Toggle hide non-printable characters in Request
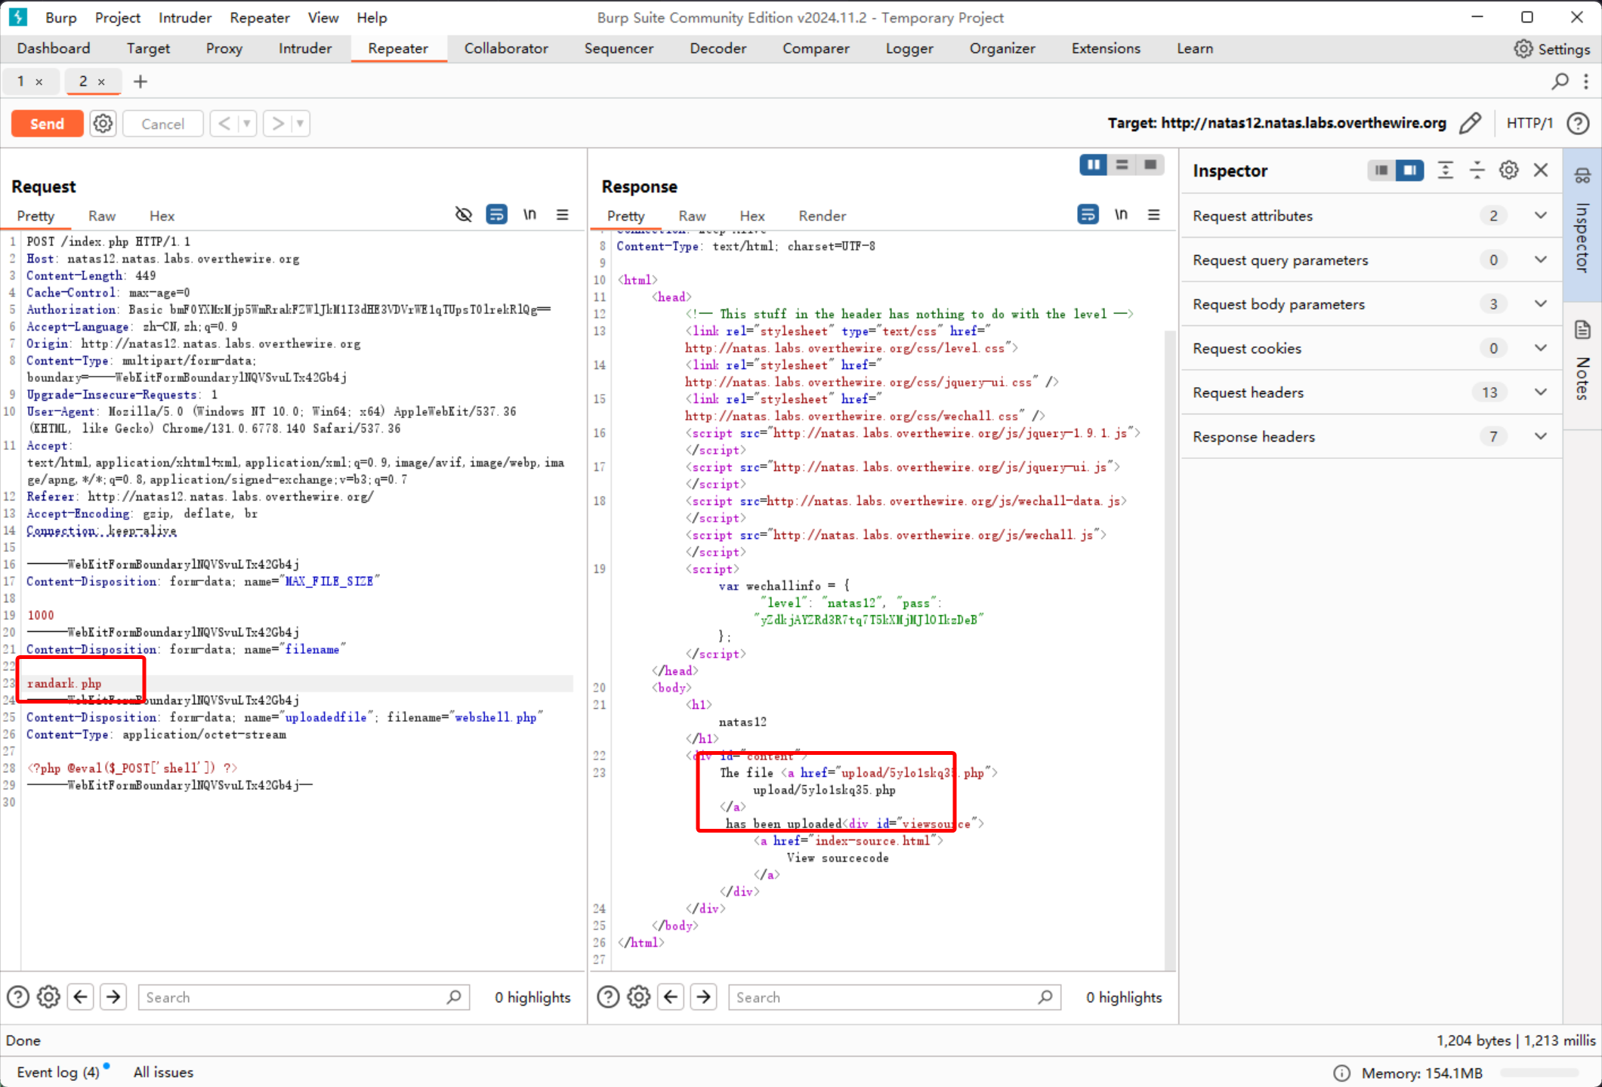1602x1087 pixels. [463, 215]
